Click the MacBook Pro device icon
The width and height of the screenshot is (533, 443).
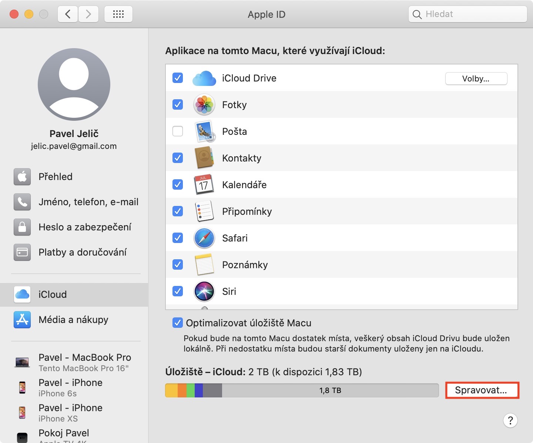tap(22, 362)
